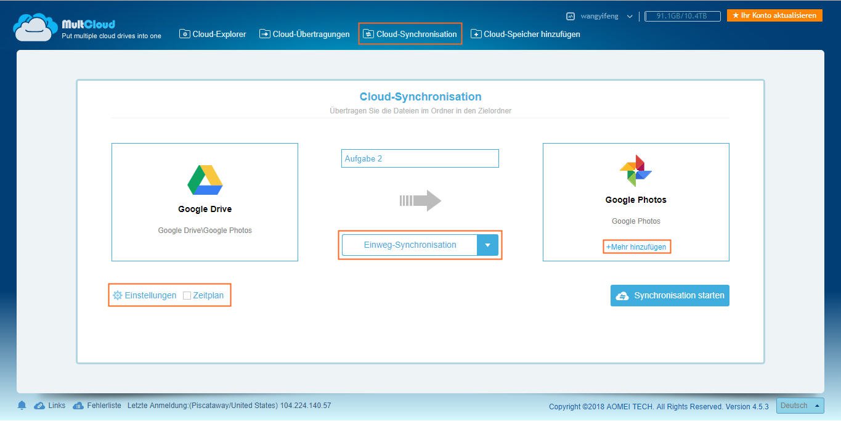The width and height of the screenshot is (841, 421).
Task: Click the Google Drive triangle icon
Action: coord(205,180)
